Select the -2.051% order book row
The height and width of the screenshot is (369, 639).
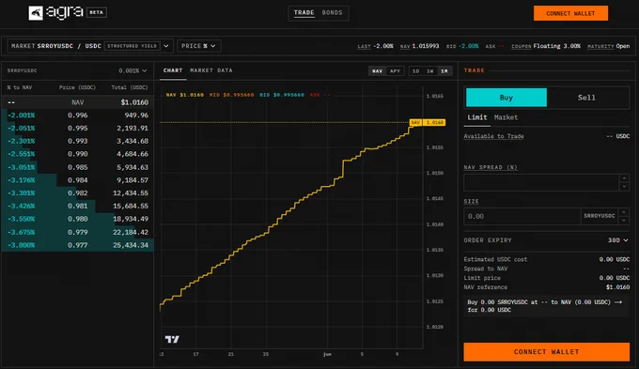coord(77,128)
